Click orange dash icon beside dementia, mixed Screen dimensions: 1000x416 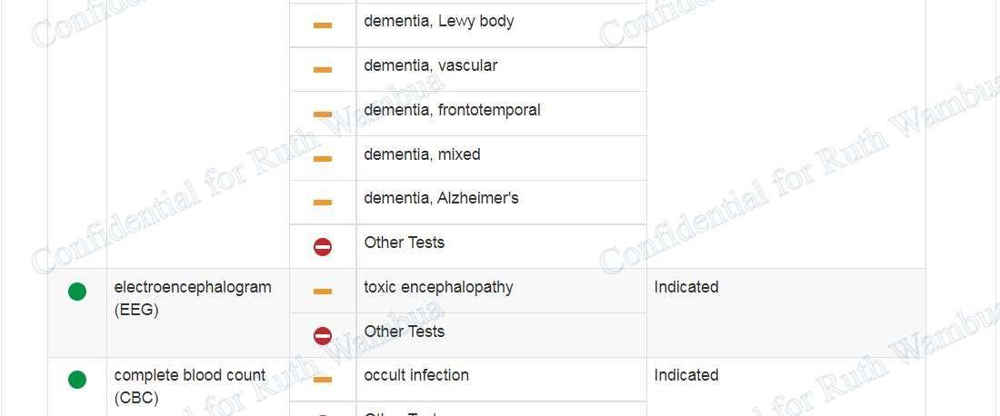[x=322, y=159]
